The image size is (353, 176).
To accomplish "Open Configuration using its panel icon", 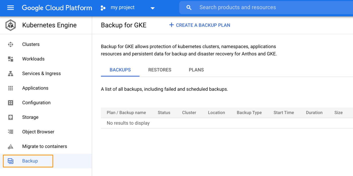I will click(x=11, y=103).
